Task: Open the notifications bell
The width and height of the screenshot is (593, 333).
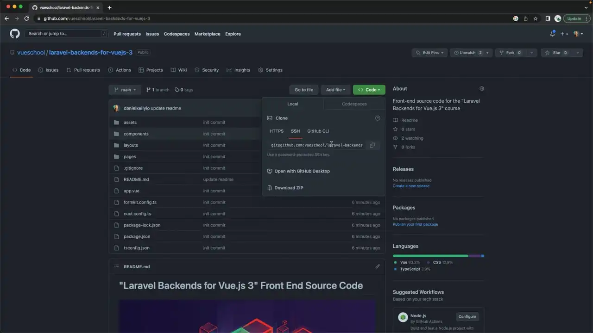Action: coord(552,34)
